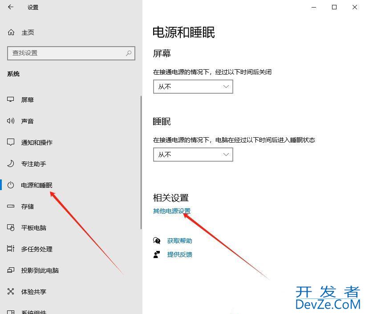The image size is (365, 314).
Task: Select 声音 in the sidebar
Action: [x=28, y=121]
